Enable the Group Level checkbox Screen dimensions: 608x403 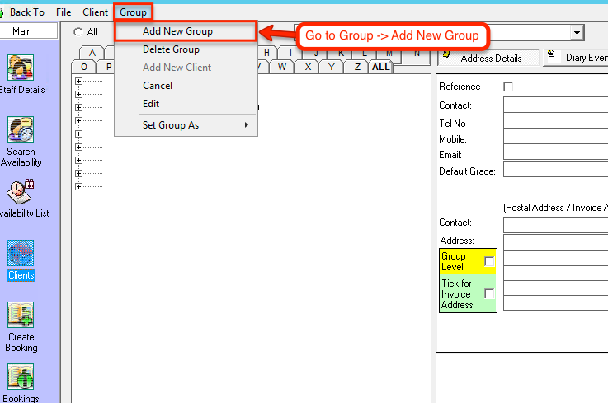pyautogui.click(x=489, y=261)
